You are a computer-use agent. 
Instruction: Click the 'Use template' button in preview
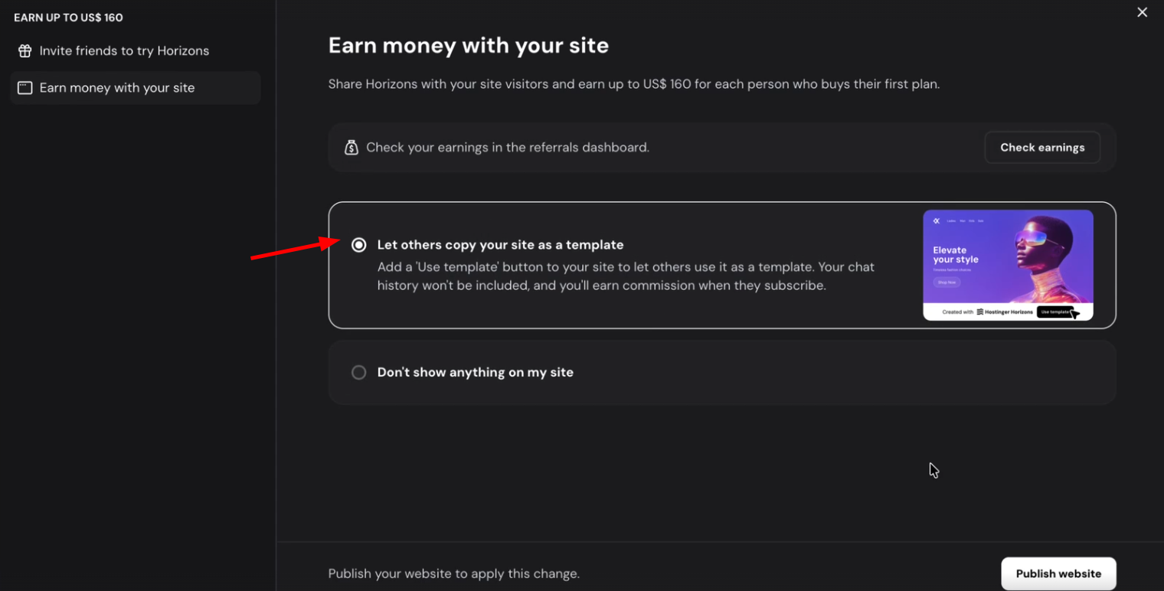click(x=1054, y=312)
